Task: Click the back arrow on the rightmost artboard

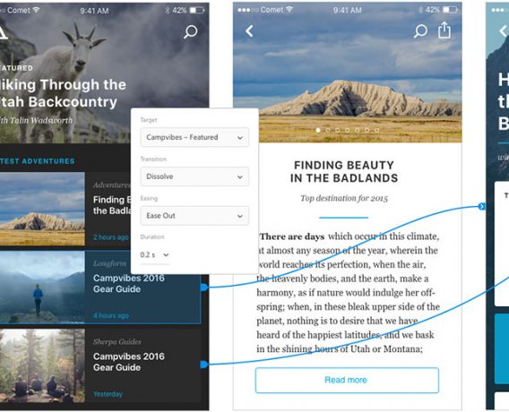Action: (x=503, y=31)
